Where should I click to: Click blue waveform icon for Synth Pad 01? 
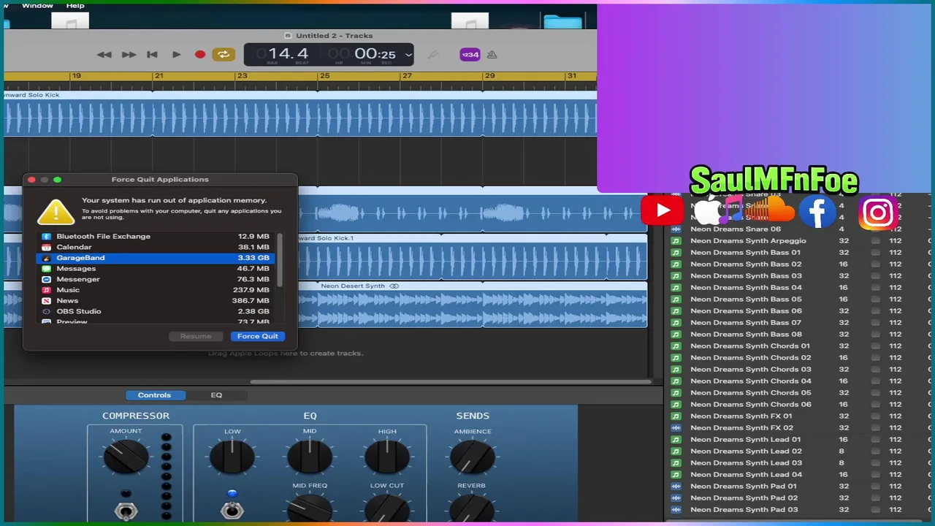tap(676, 486)
